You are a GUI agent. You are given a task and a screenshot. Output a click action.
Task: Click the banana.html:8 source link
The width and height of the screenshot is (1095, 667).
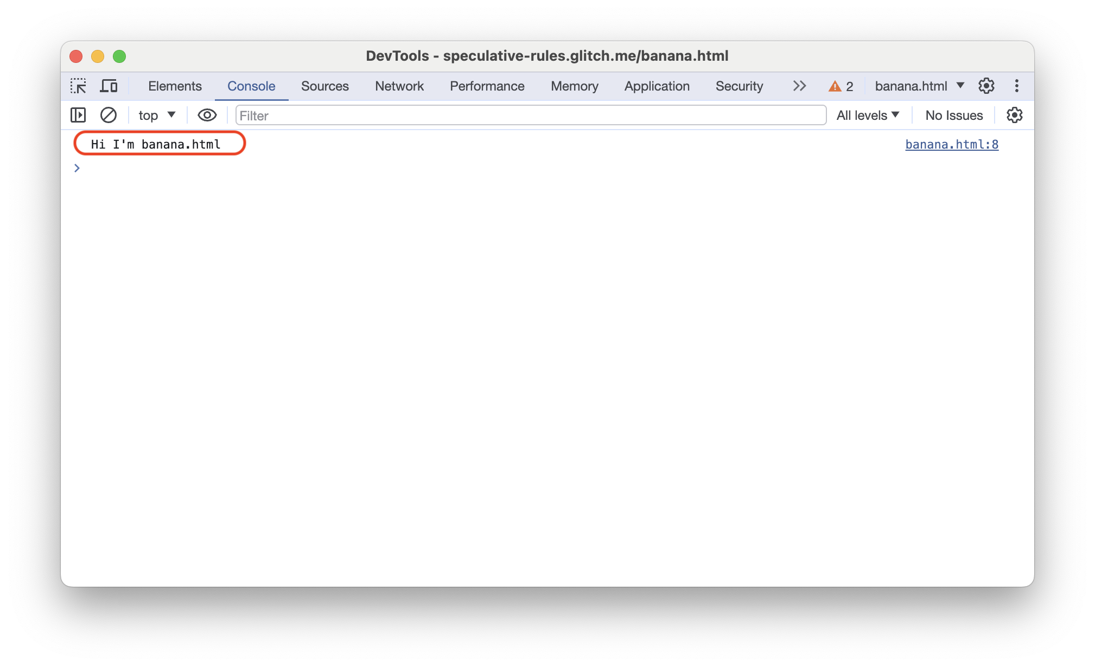(x=953, y=144)
